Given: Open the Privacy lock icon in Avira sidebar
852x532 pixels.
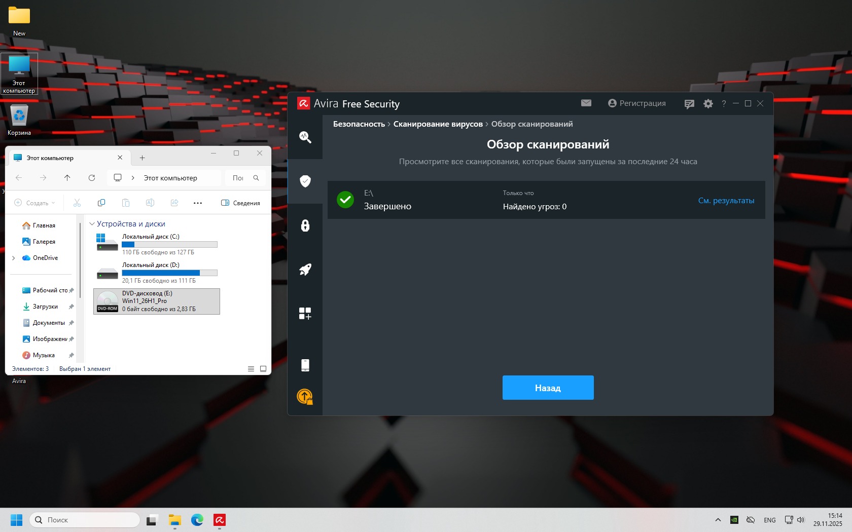Looking at the screenshot, I should [305, 225].
